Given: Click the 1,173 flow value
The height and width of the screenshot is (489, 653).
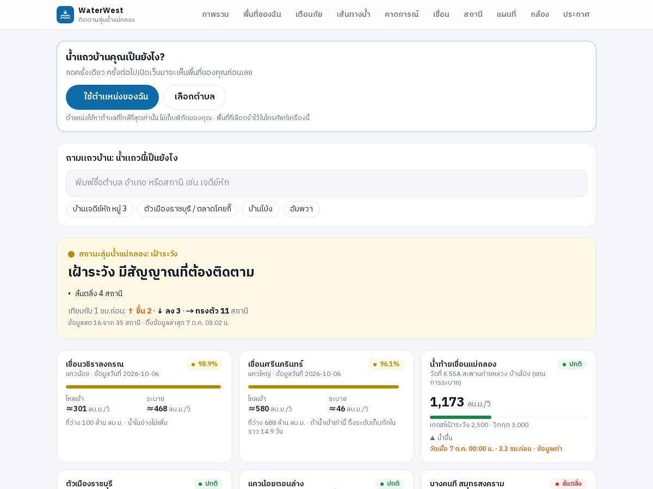Looking at the screenshot, I should (447, 402).
